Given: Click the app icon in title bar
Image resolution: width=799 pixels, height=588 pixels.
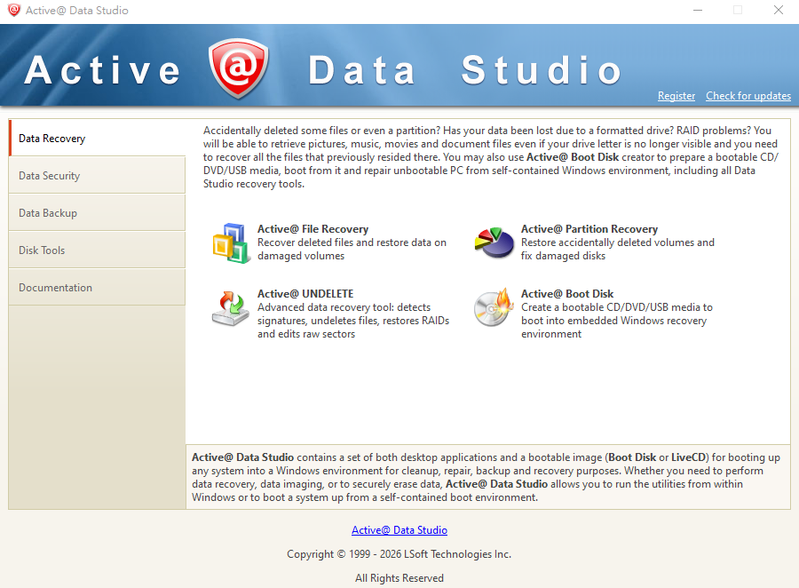Looking at the screenshot, I should click(x=13, y=10).
